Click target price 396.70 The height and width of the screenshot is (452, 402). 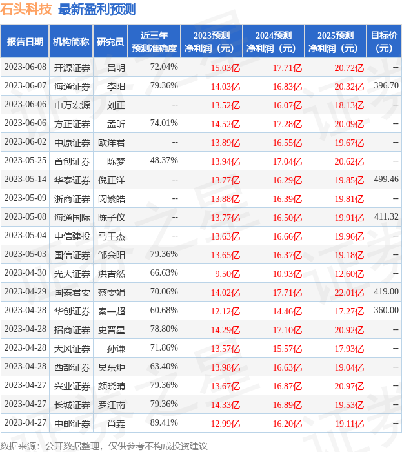click(386, 86)
